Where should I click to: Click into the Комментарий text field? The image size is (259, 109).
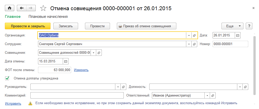click(x=77, y=96)
